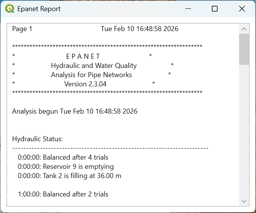Viewport: 256px width, 213px height.
Task: Click the 'E P A N E T' heading
Action: (x=83, y=56)
